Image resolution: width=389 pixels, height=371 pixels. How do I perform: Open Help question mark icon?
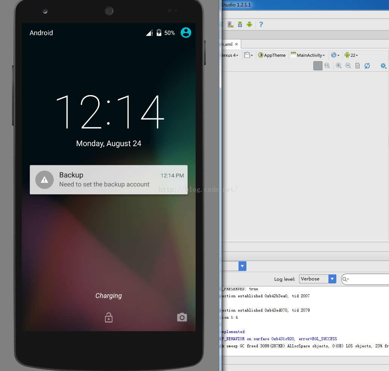tap(261, 24)
